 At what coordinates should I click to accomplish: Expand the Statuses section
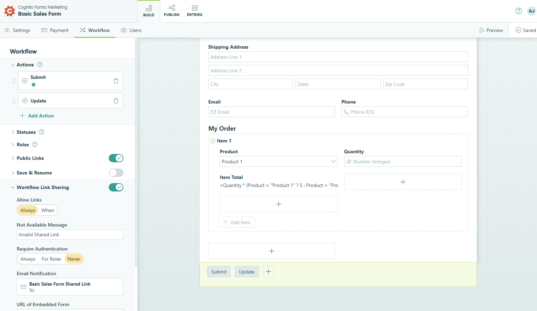point(13,132)
